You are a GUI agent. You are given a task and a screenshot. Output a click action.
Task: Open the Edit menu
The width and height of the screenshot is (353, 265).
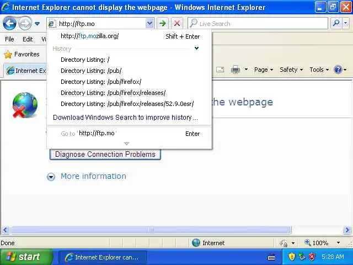(28, 39)
